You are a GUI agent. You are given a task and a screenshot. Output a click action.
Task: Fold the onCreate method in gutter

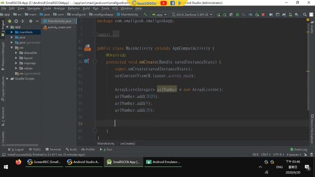[x=95, y=61]
